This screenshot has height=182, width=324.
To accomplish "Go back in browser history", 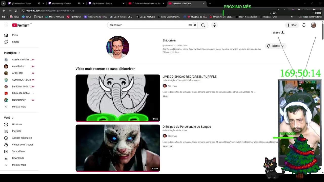I will tap(4, 11).
